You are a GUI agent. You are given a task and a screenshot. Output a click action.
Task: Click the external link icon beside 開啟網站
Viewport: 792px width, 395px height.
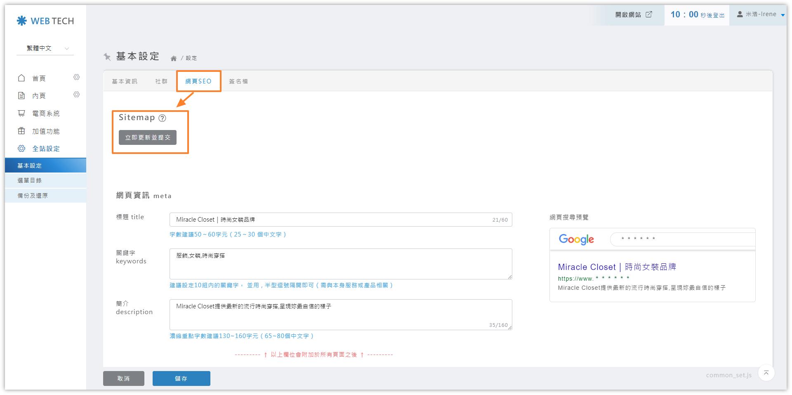[x=649, y=14]
